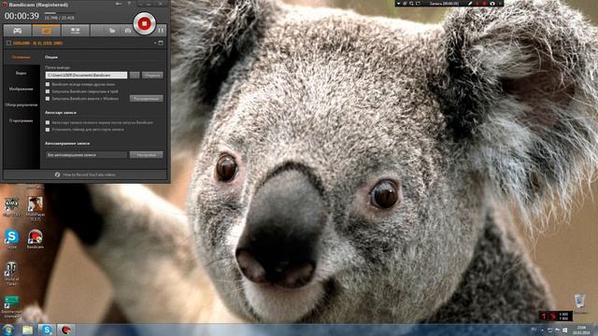Enable autostart recording timer checkbox
The image size is (598, 336).
(48, 130)
